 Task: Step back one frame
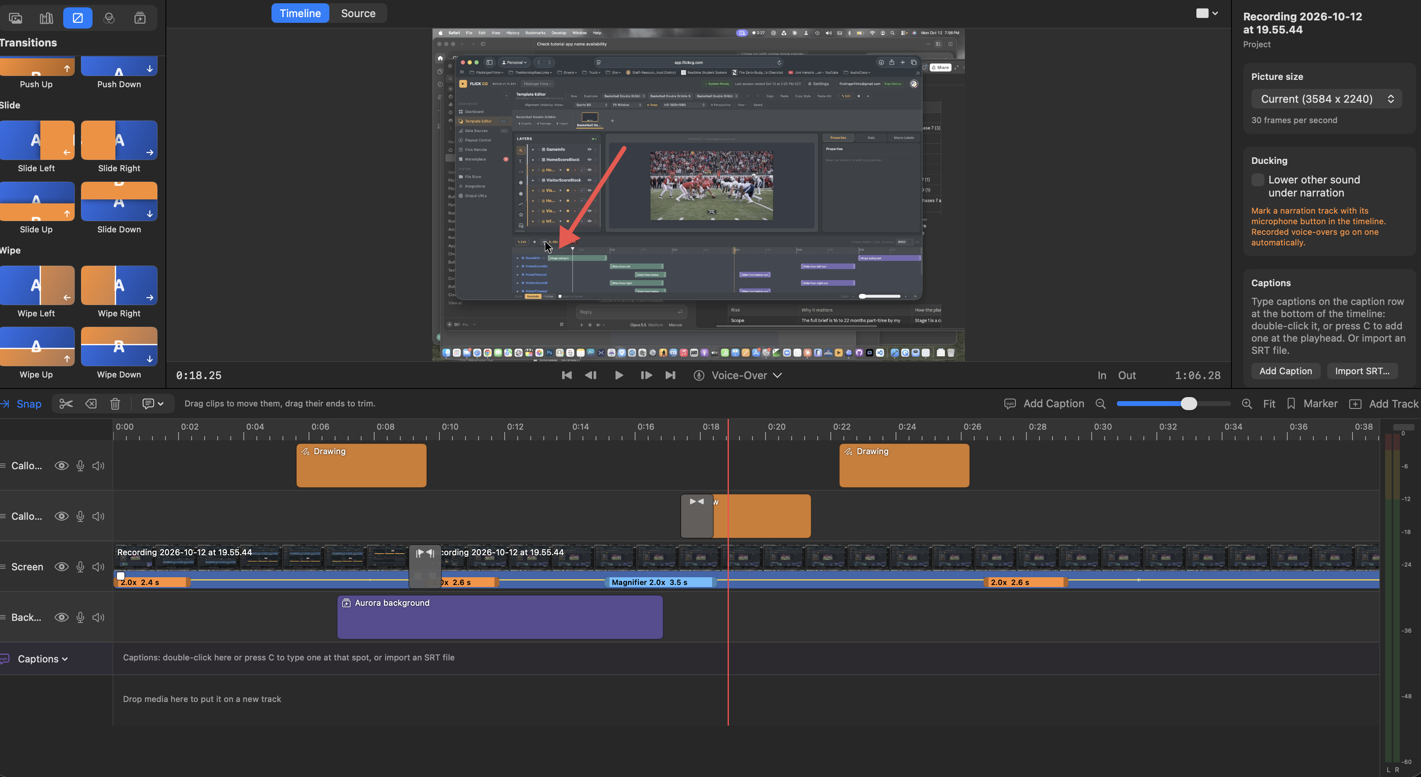(x=591, y=375)
